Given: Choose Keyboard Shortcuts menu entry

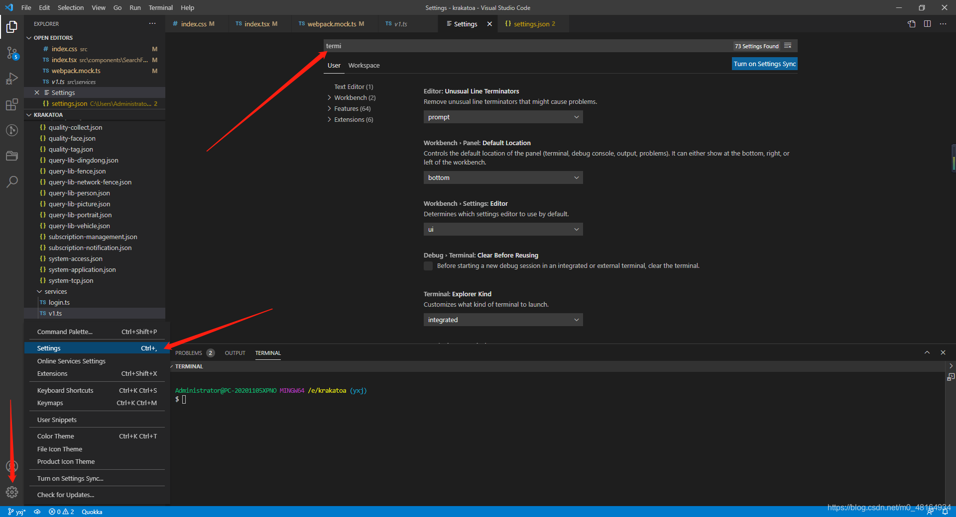Looking at the screenshot, I should pyautogui.click(x=97, y=390).
